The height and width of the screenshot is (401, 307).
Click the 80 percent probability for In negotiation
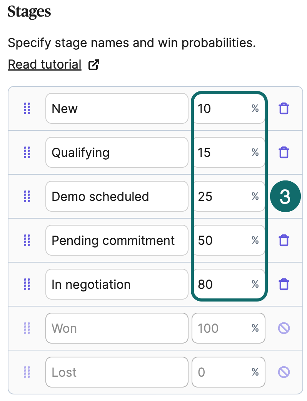coord(229,285)
